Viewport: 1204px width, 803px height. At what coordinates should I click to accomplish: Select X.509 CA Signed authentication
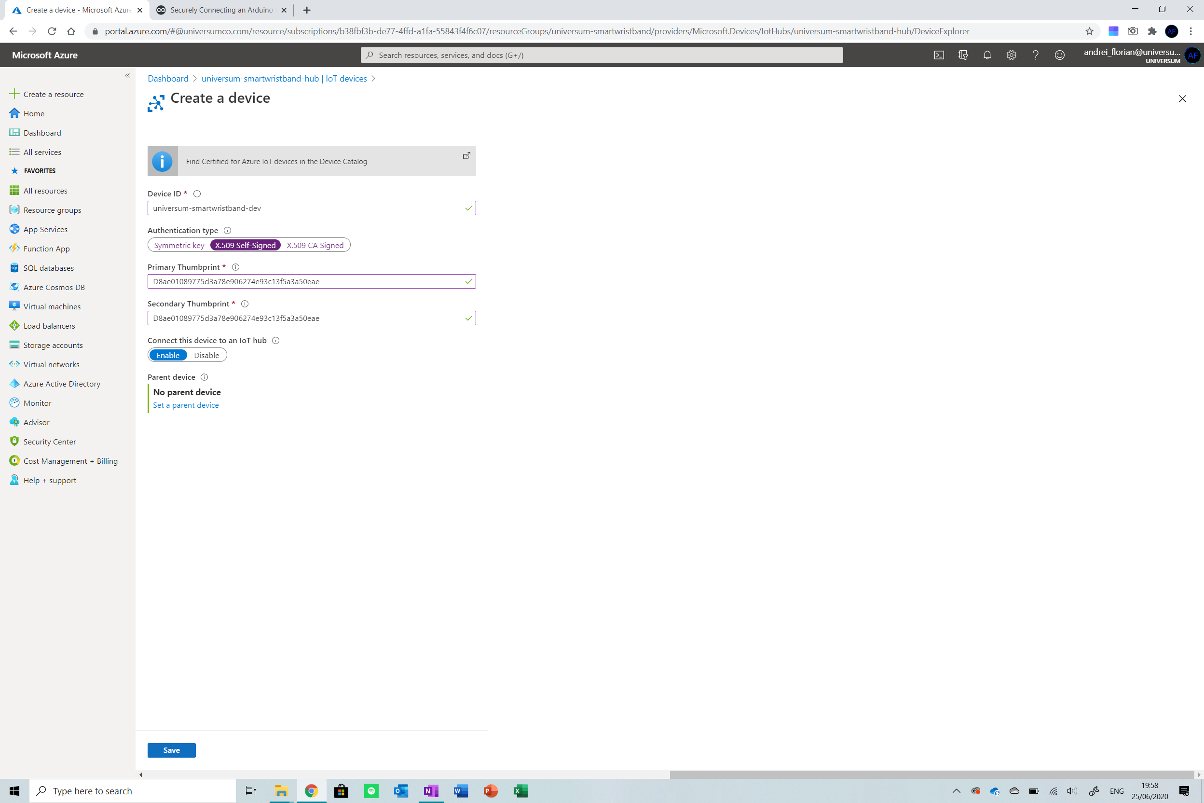[315, 245]
